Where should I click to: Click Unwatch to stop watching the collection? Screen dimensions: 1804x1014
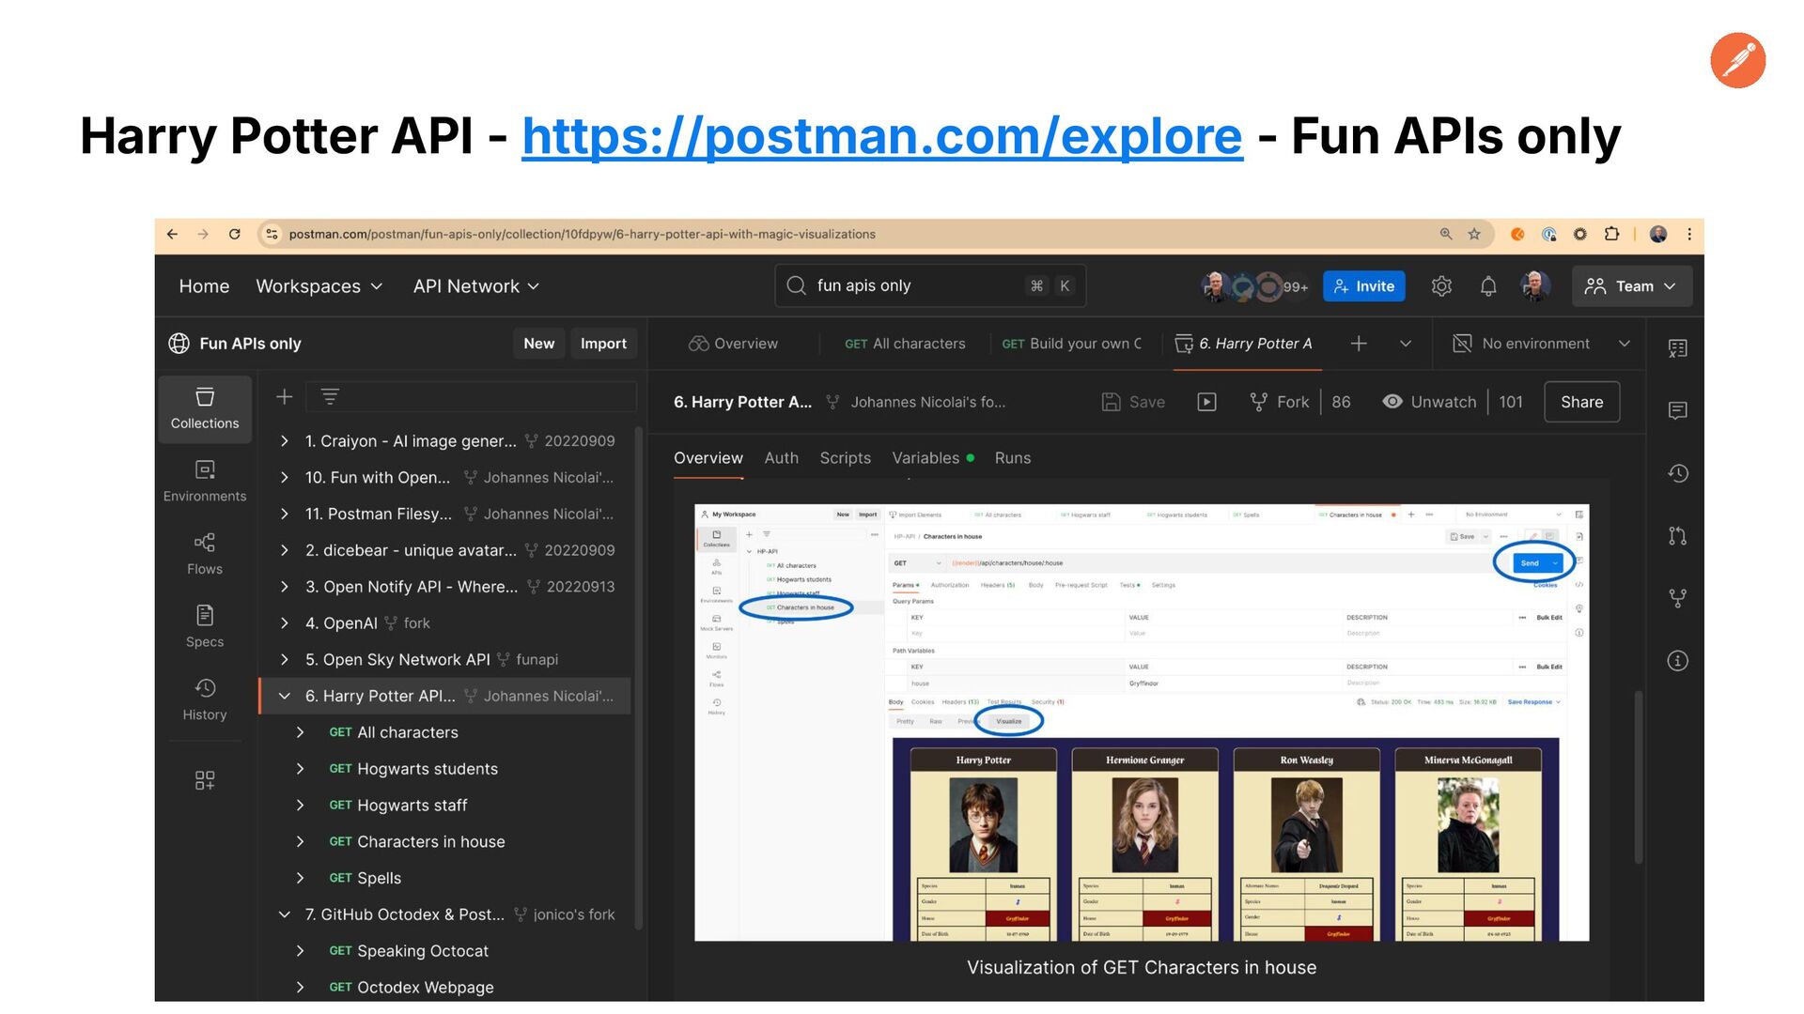pos(1429,402)
